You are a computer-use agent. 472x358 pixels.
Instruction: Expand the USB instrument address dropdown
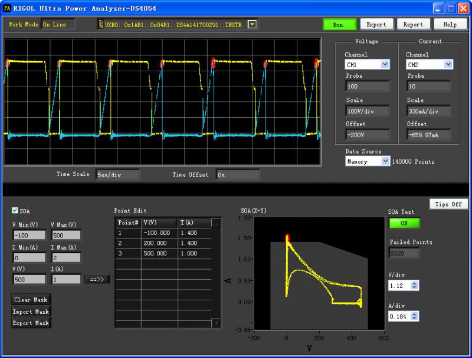coord(253,24)
